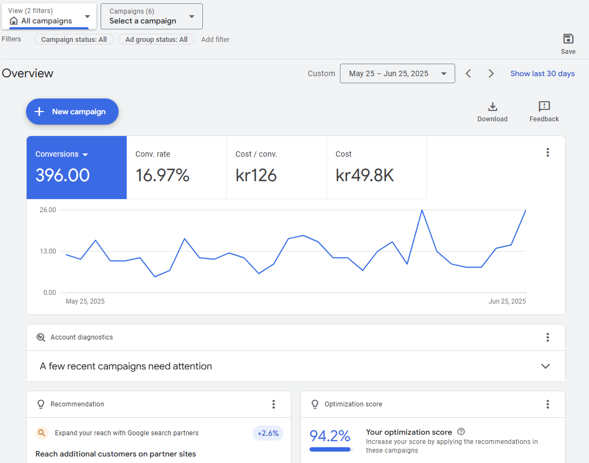Screen dimensions: 589x463
Task: Open Account diagnostics three-dot menu
Action: point(548,337)
